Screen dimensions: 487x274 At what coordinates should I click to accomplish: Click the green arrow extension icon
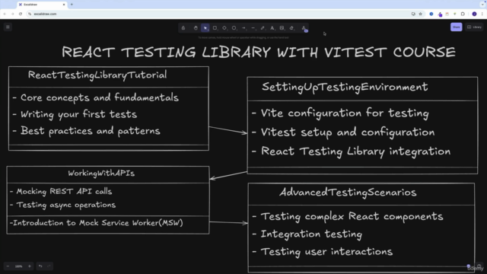tap(455, 14)
